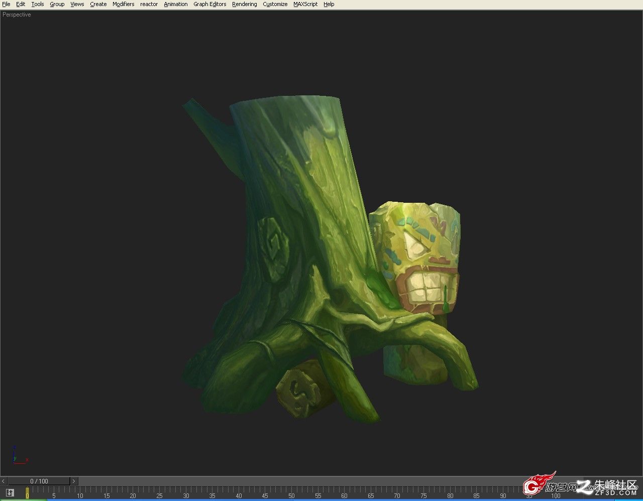Click frame 10 on the timeline ruler
Image resolution: width=643 pixels, height=501 pixels.
tap(80, 494)
